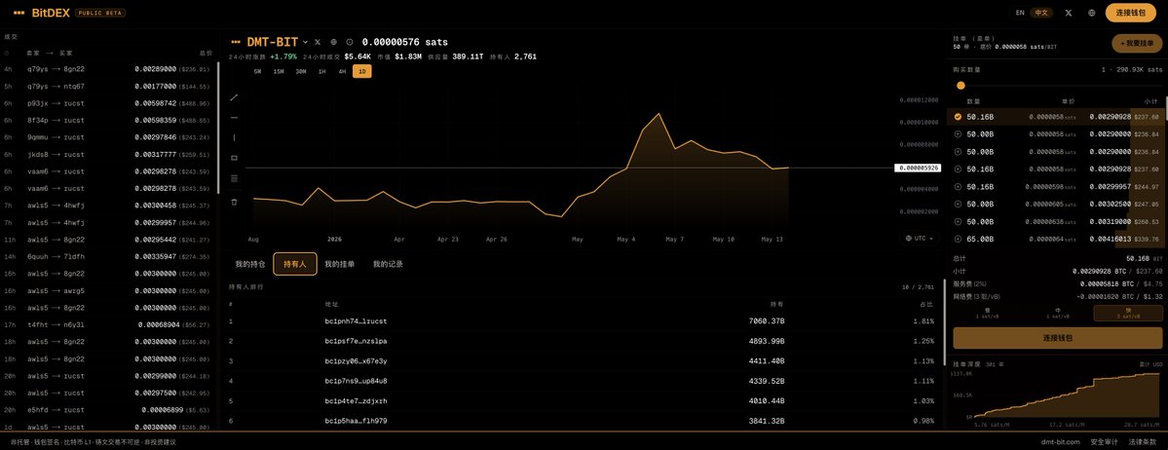Click holder address bc1psf7e…nzslpa
This screenshot has width=1168, height=450.
(357, 341)
